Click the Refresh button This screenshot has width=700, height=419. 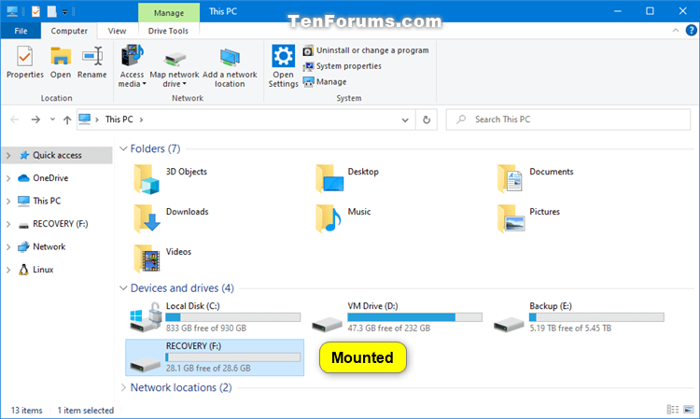pos(427,119)
